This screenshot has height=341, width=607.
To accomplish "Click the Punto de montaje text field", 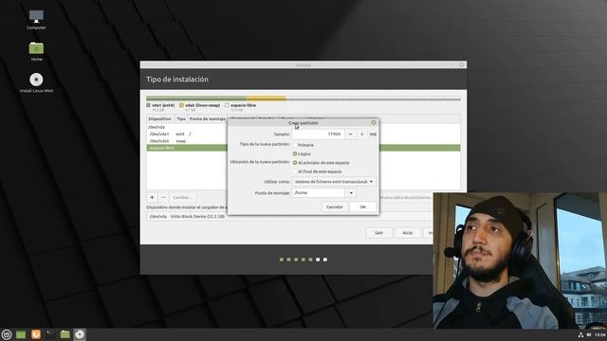I will 319,192.
